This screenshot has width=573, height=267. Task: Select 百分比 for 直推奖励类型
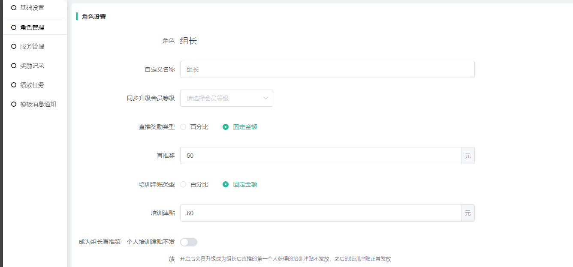click(184, 127)
